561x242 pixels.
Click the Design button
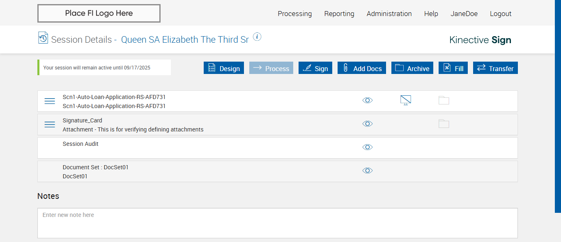[x=224, y=68]
